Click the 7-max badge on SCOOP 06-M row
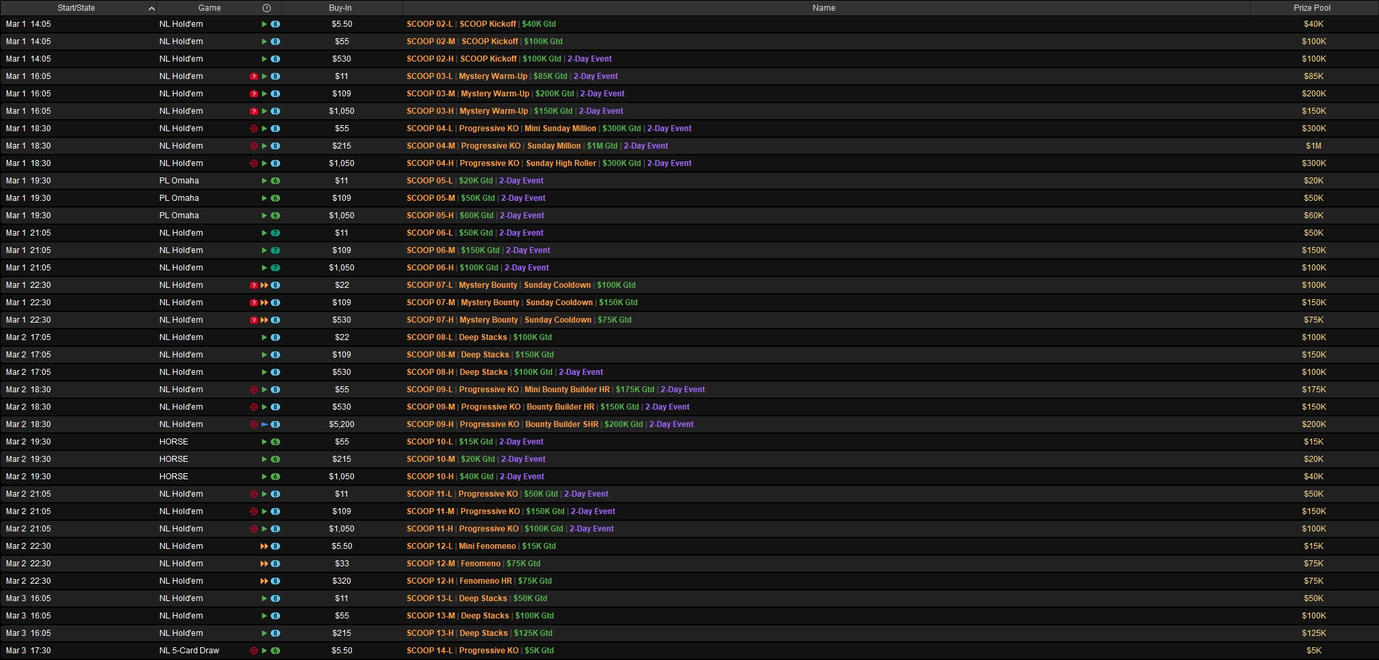 coord(275,250)
